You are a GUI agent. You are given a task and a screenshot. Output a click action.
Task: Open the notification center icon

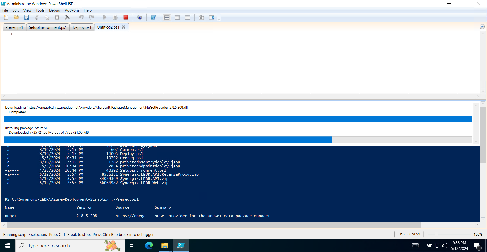[477, 246]
